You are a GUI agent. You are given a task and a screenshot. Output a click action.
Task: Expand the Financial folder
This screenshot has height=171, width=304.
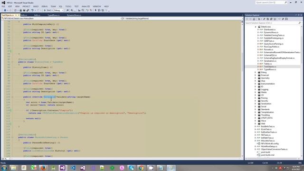click(256, 75)
